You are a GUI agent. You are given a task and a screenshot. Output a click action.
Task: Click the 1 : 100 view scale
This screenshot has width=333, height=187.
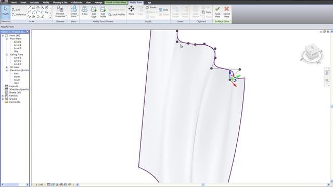[39, 185]
